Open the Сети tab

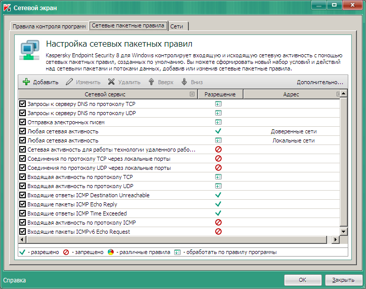177,26
